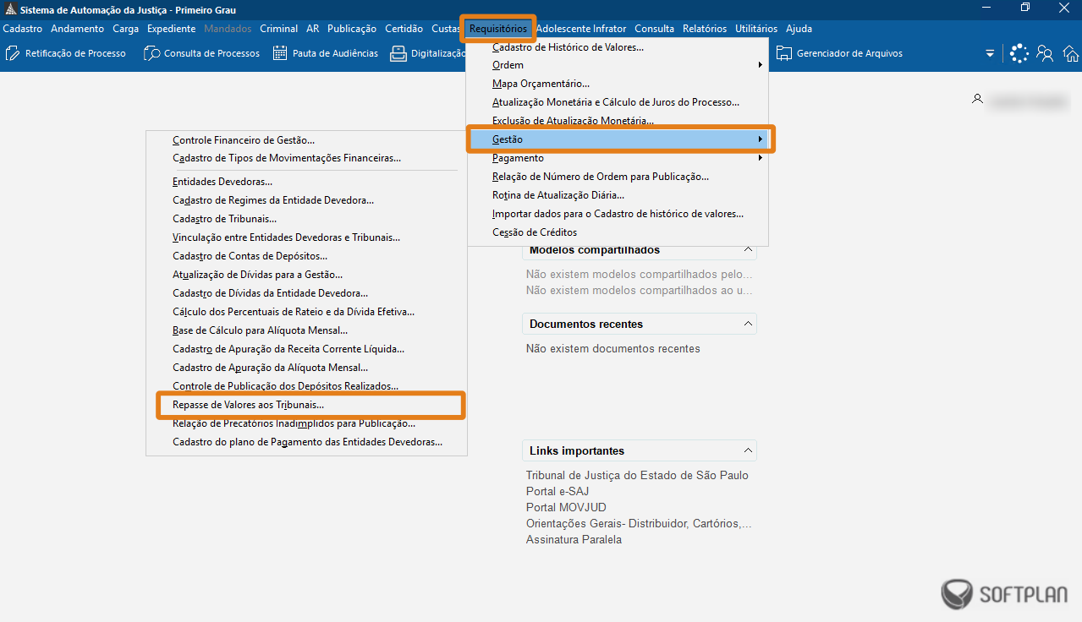Screen dimensions: 1082x622
Task: Open the Criminal menu
Action: (x=279, y=29)
